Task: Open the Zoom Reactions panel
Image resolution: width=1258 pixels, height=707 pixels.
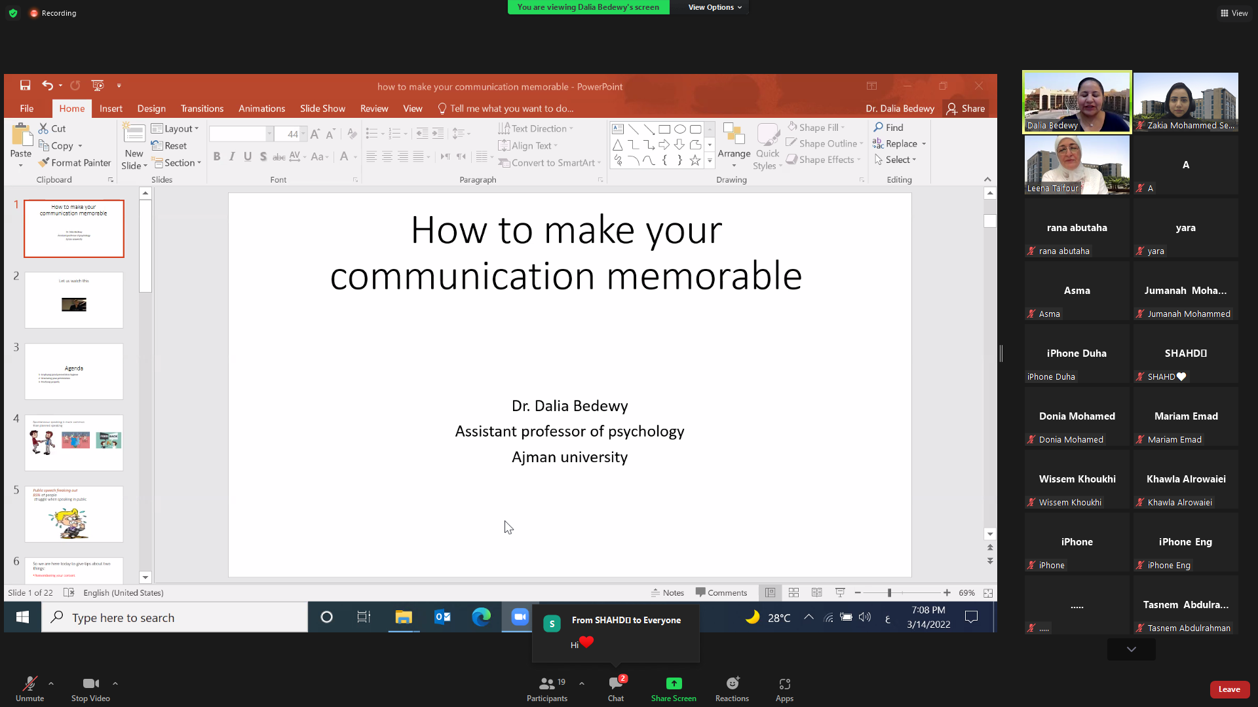Action: point(732,683)
